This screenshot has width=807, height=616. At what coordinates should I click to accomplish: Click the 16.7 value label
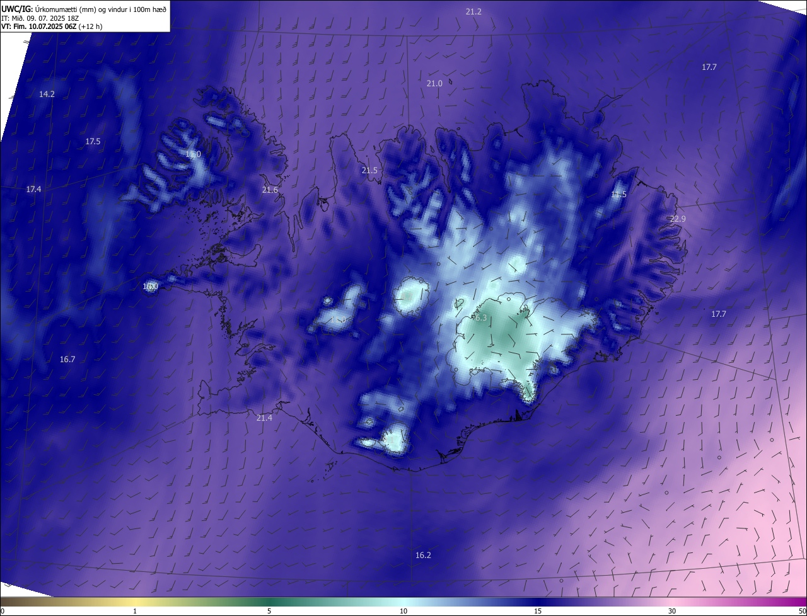click(67, 360)
